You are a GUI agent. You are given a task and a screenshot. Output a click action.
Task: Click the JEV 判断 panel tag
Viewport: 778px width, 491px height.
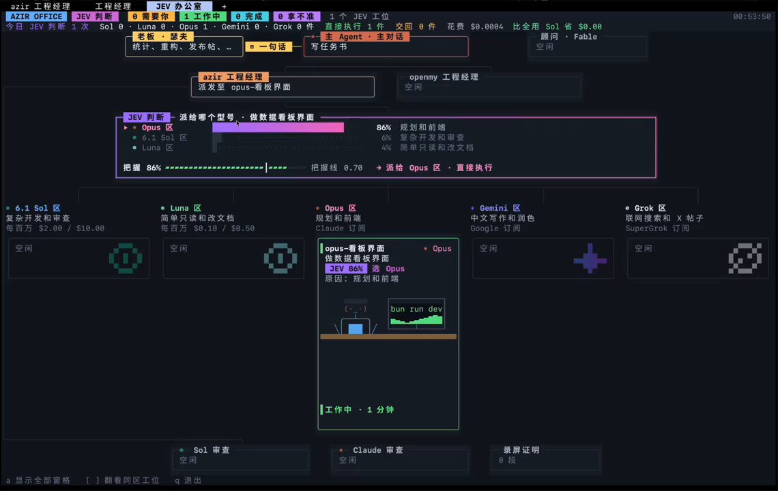146,117
